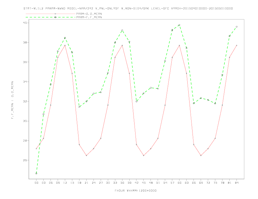
Task: Click the x-axis tick label 84
Action: tap(236, 183)
